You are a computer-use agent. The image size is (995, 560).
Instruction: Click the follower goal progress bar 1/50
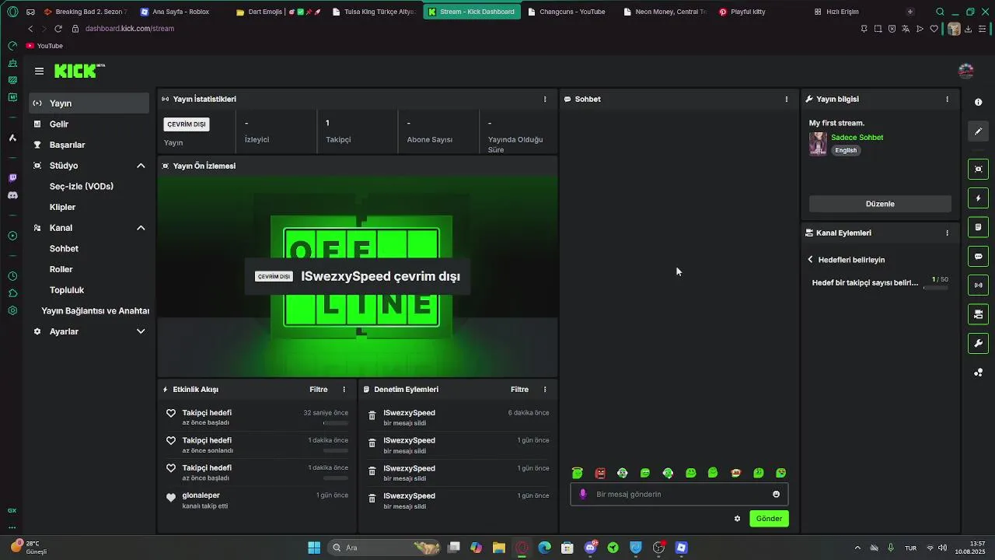[x=936, y=288]
